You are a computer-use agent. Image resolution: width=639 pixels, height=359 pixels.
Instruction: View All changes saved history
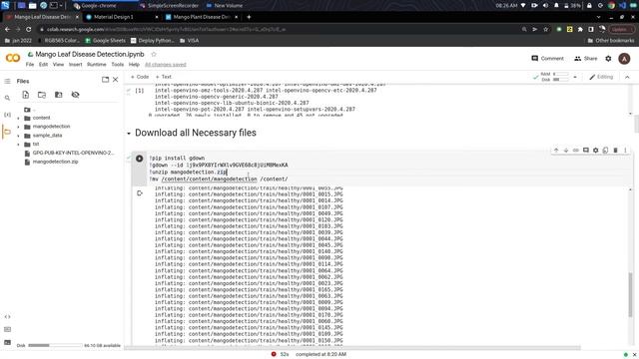[166, 64]
